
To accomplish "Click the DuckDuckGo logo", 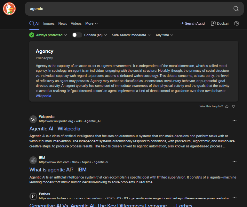I will tap(9, 9).
